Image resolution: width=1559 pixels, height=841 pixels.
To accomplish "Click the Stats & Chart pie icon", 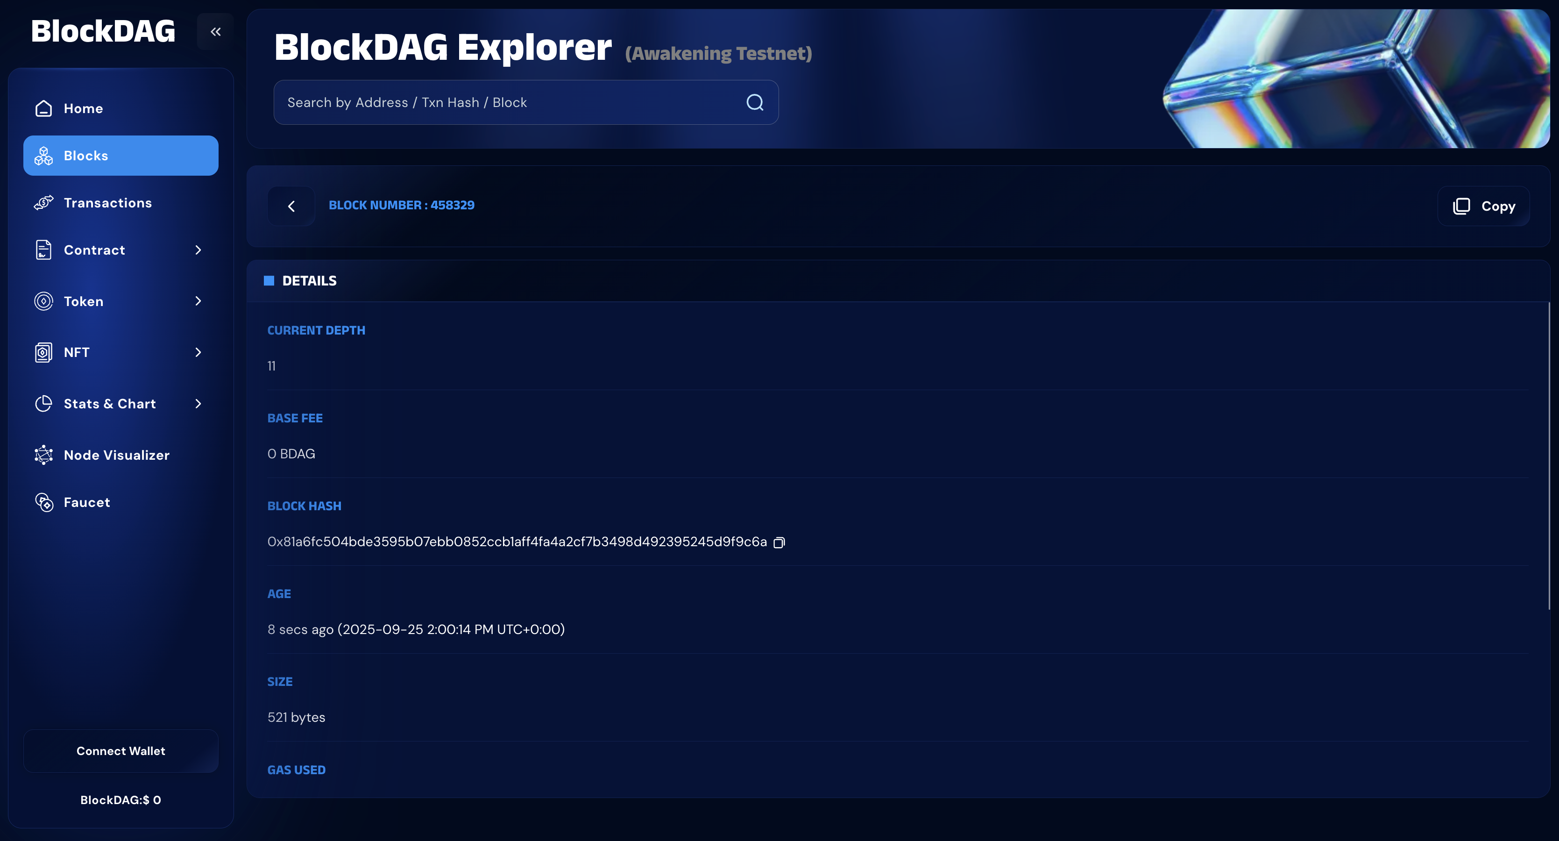I will (43, 403).
